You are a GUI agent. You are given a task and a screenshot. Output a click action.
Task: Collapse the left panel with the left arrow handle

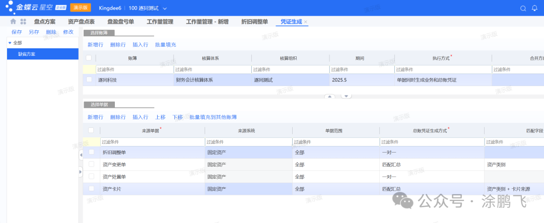pos(81,156)
